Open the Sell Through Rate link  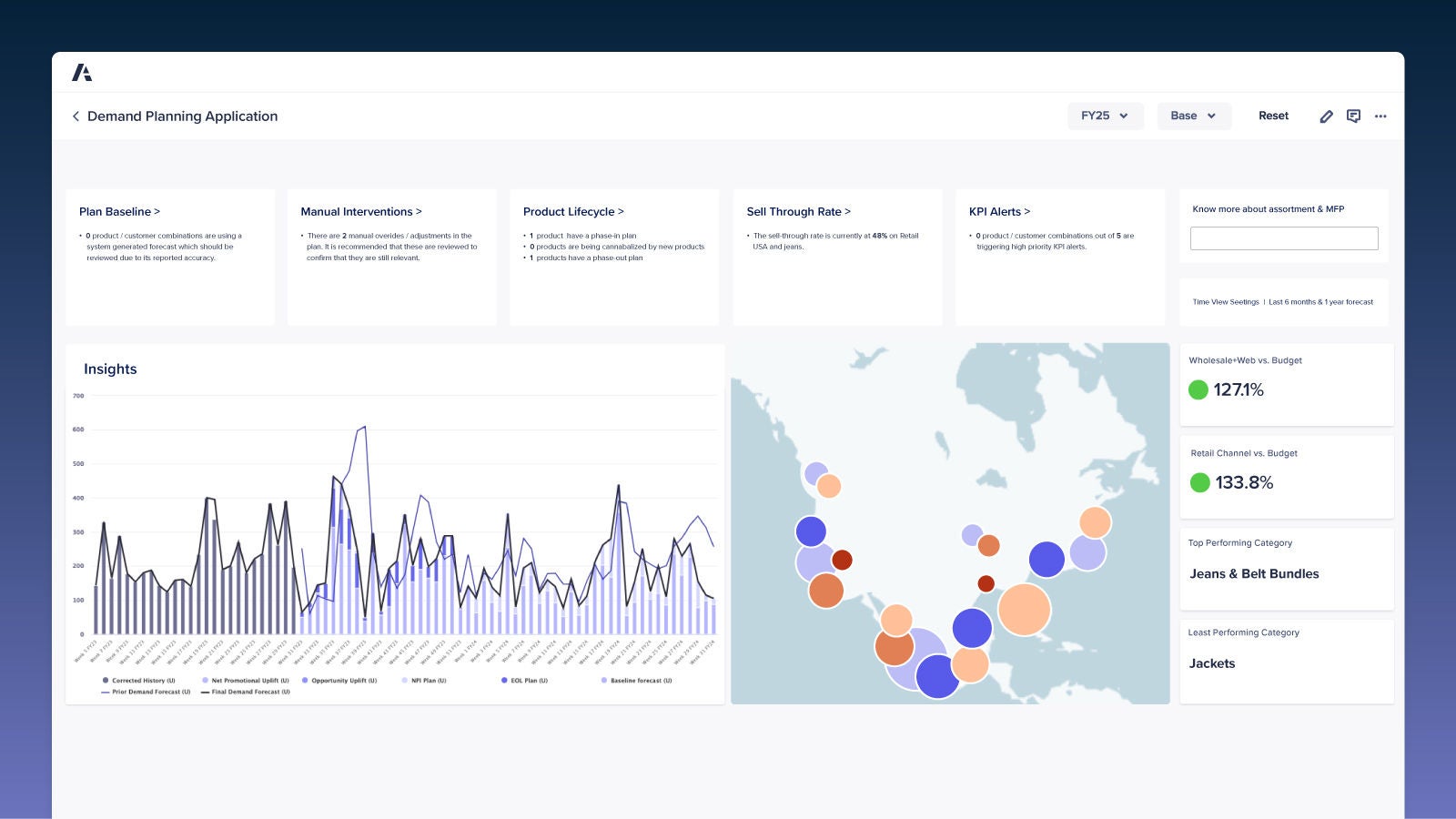coord(798,212)
